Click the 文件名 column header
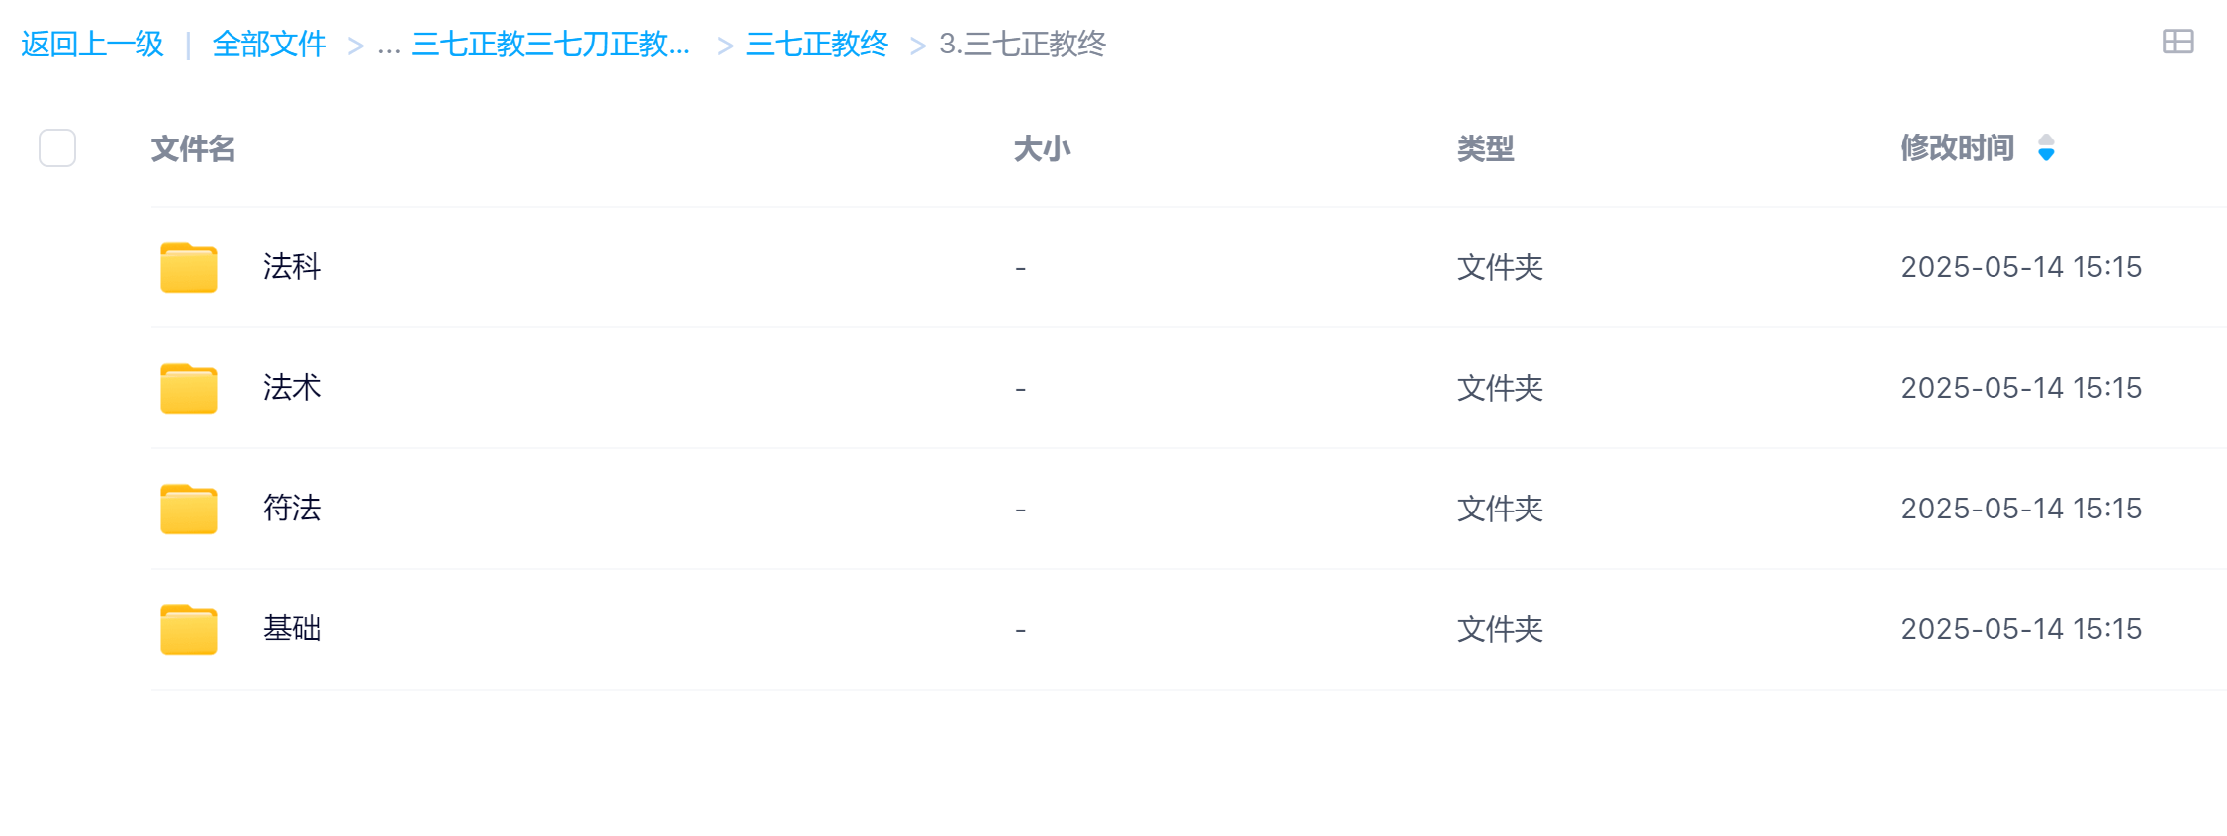Viewport: 2227px width, 836px height. click(193, 148)
